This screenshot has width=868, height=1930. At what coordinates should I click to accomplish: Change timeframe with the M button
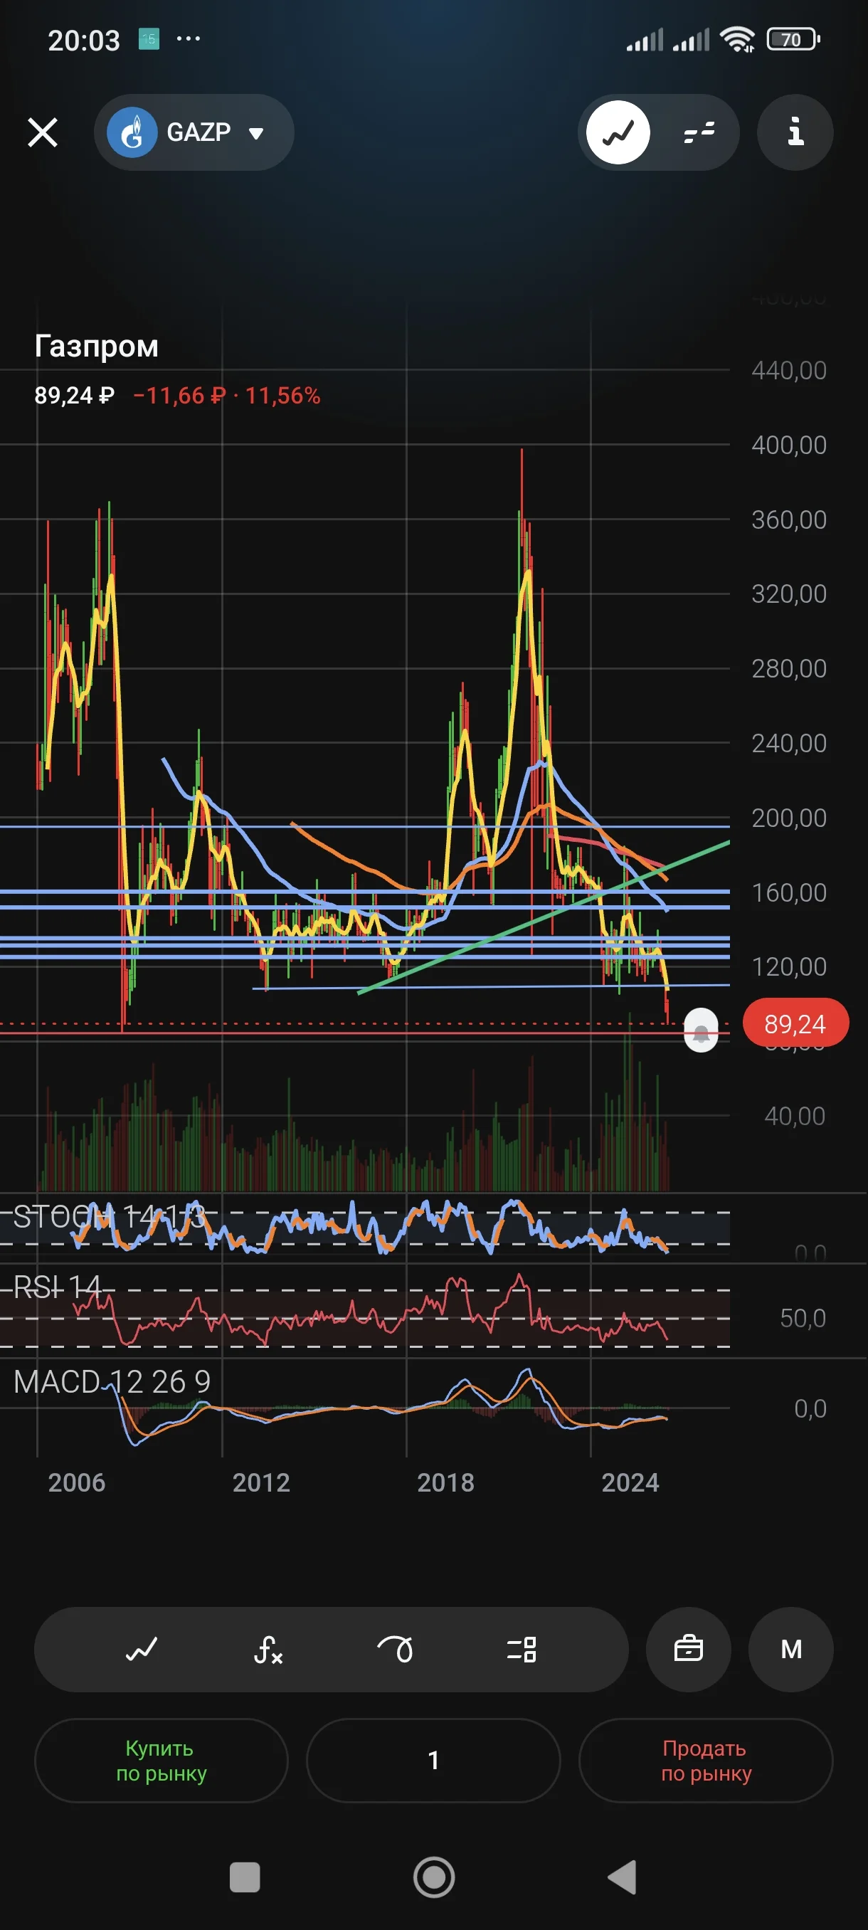click(791, 1649)
